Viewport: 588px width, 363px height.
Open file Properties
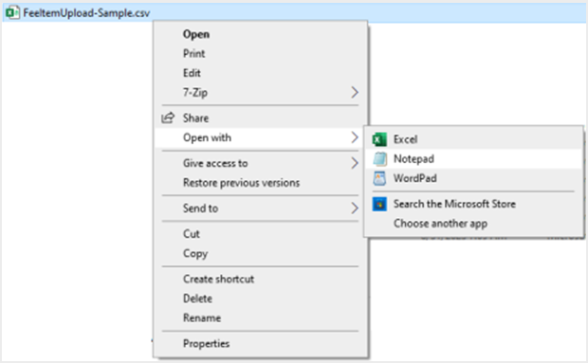(x=206, y=344)
